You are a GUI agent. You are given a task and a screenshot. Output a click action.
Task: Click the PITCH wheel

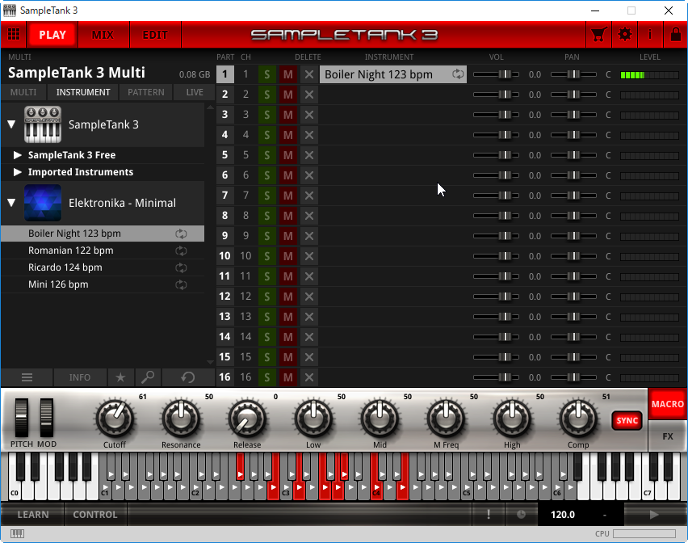tap(22, 418)
